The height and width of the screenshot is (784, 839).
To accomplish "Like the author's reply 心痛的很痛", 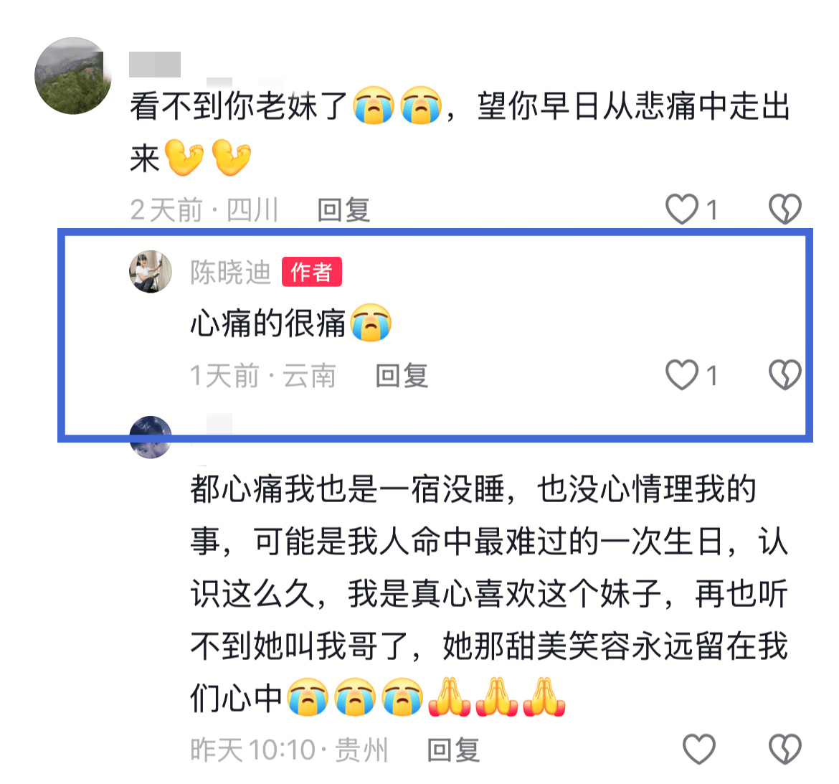I will click(x=682, y=374).
